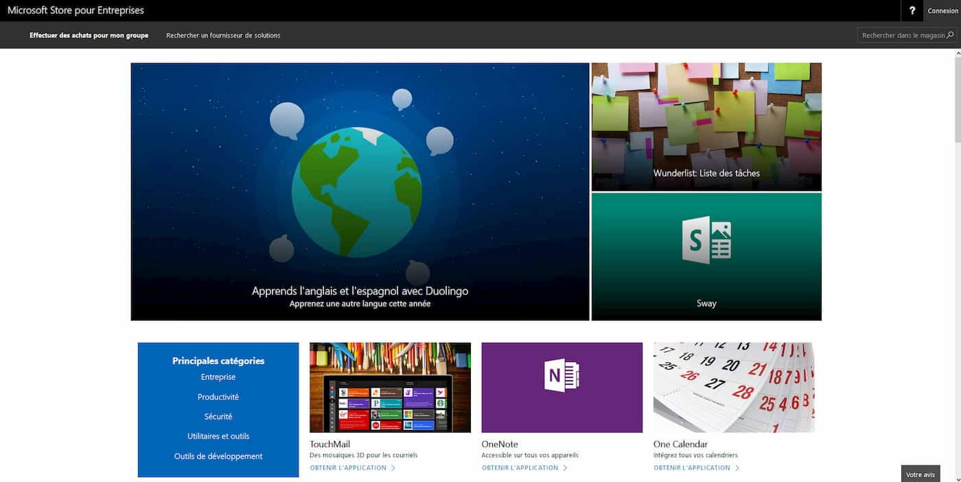Click the Votre avis feedback button
Image resolution: width=961 pixels, height=482 pixels.
point(921,474)
